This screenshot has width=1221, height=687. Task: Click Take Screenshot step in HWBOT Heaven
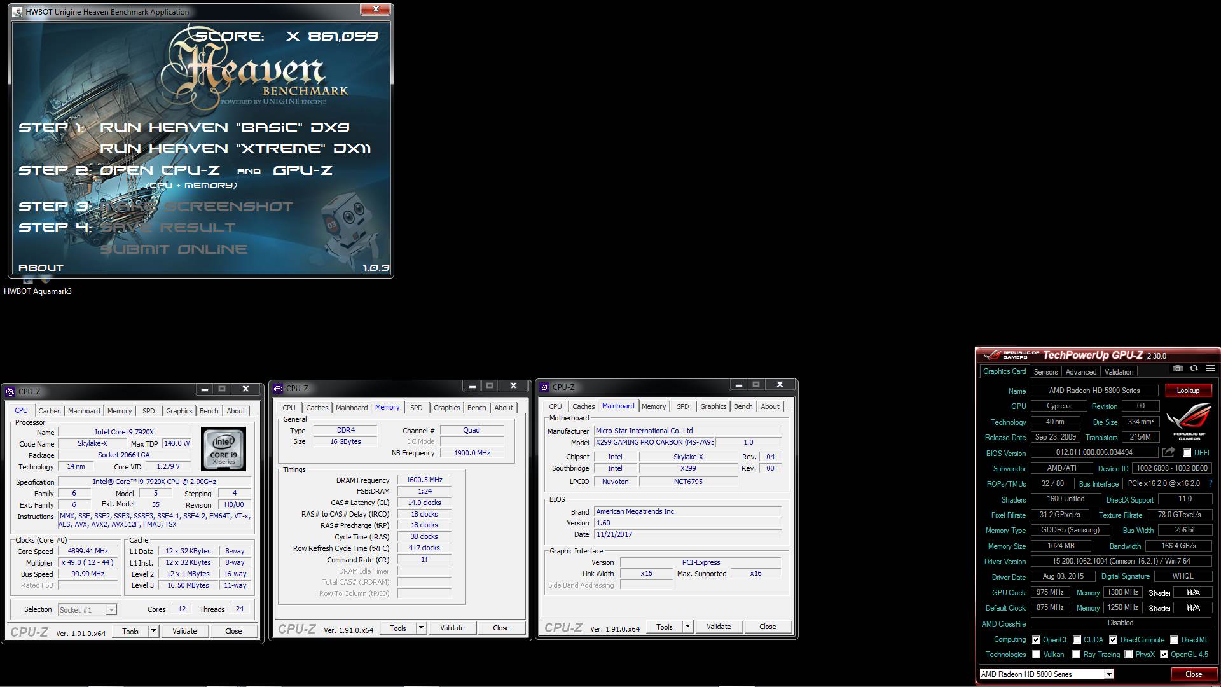point(197,207)
